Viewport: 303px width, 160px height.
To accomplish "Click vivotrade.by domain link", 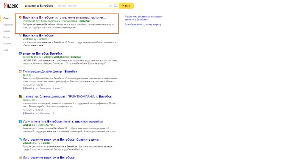I will [30, 39].
